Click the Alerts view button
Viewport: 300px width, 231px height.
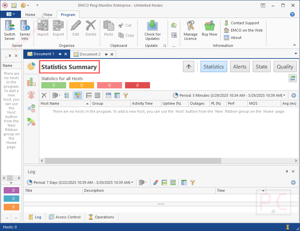[240, 66]
